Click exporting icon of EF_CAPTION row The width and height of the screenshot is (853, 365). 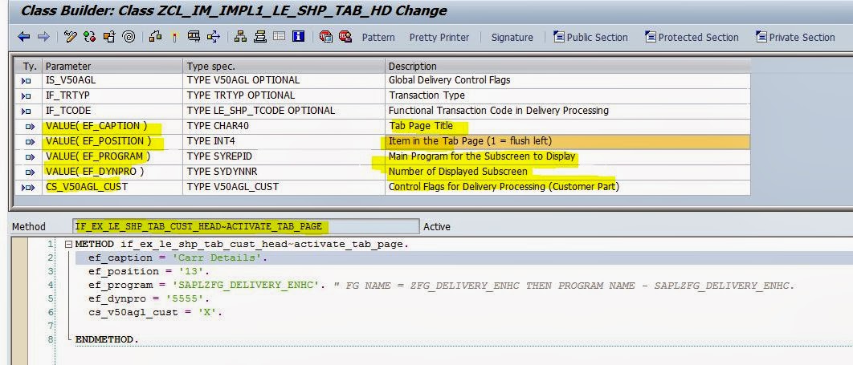pos(30,127)
